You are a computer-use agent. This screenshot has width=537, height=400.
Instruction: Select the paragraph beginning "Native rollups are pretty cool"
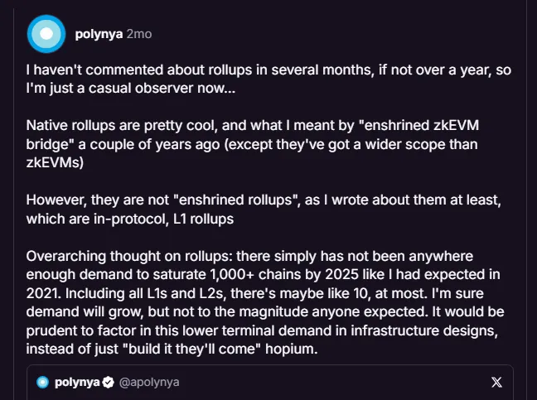pos(253,144)
